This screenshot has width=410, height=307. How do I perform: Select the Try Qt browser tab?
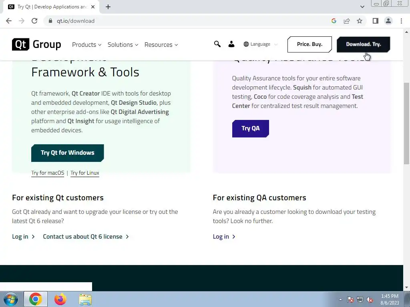(x=51, y=7)
